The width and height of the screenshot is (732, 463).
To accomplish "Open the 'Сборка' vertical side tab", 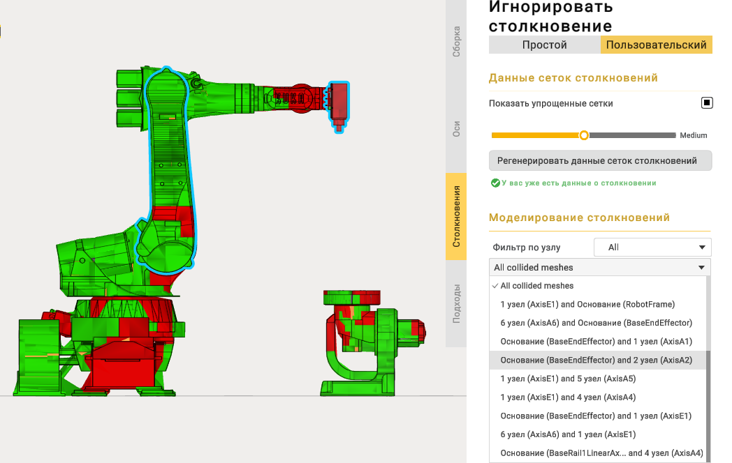I will click(456, 41).
